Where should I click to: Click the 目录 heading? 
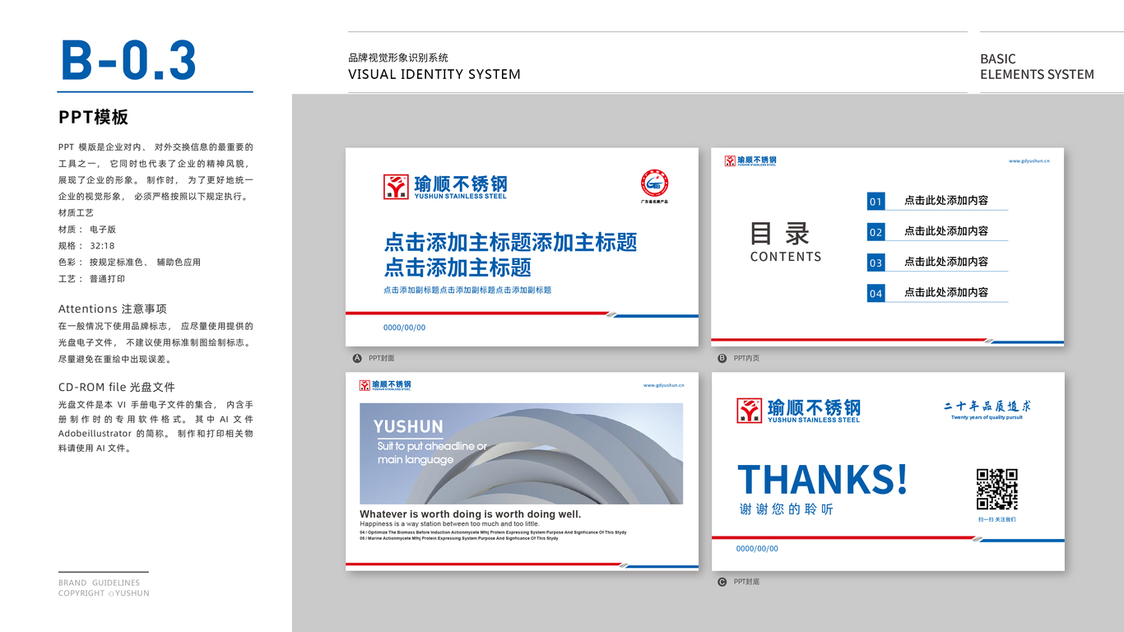point(780,234)
